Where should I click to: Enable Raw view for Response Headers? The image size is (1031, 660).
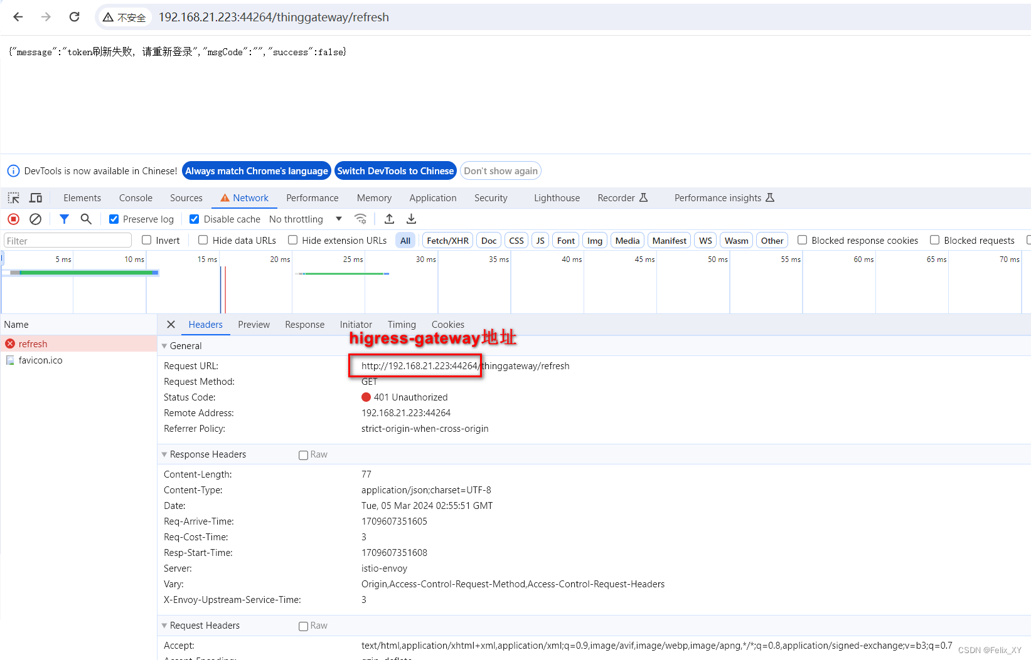coord(304,455)
